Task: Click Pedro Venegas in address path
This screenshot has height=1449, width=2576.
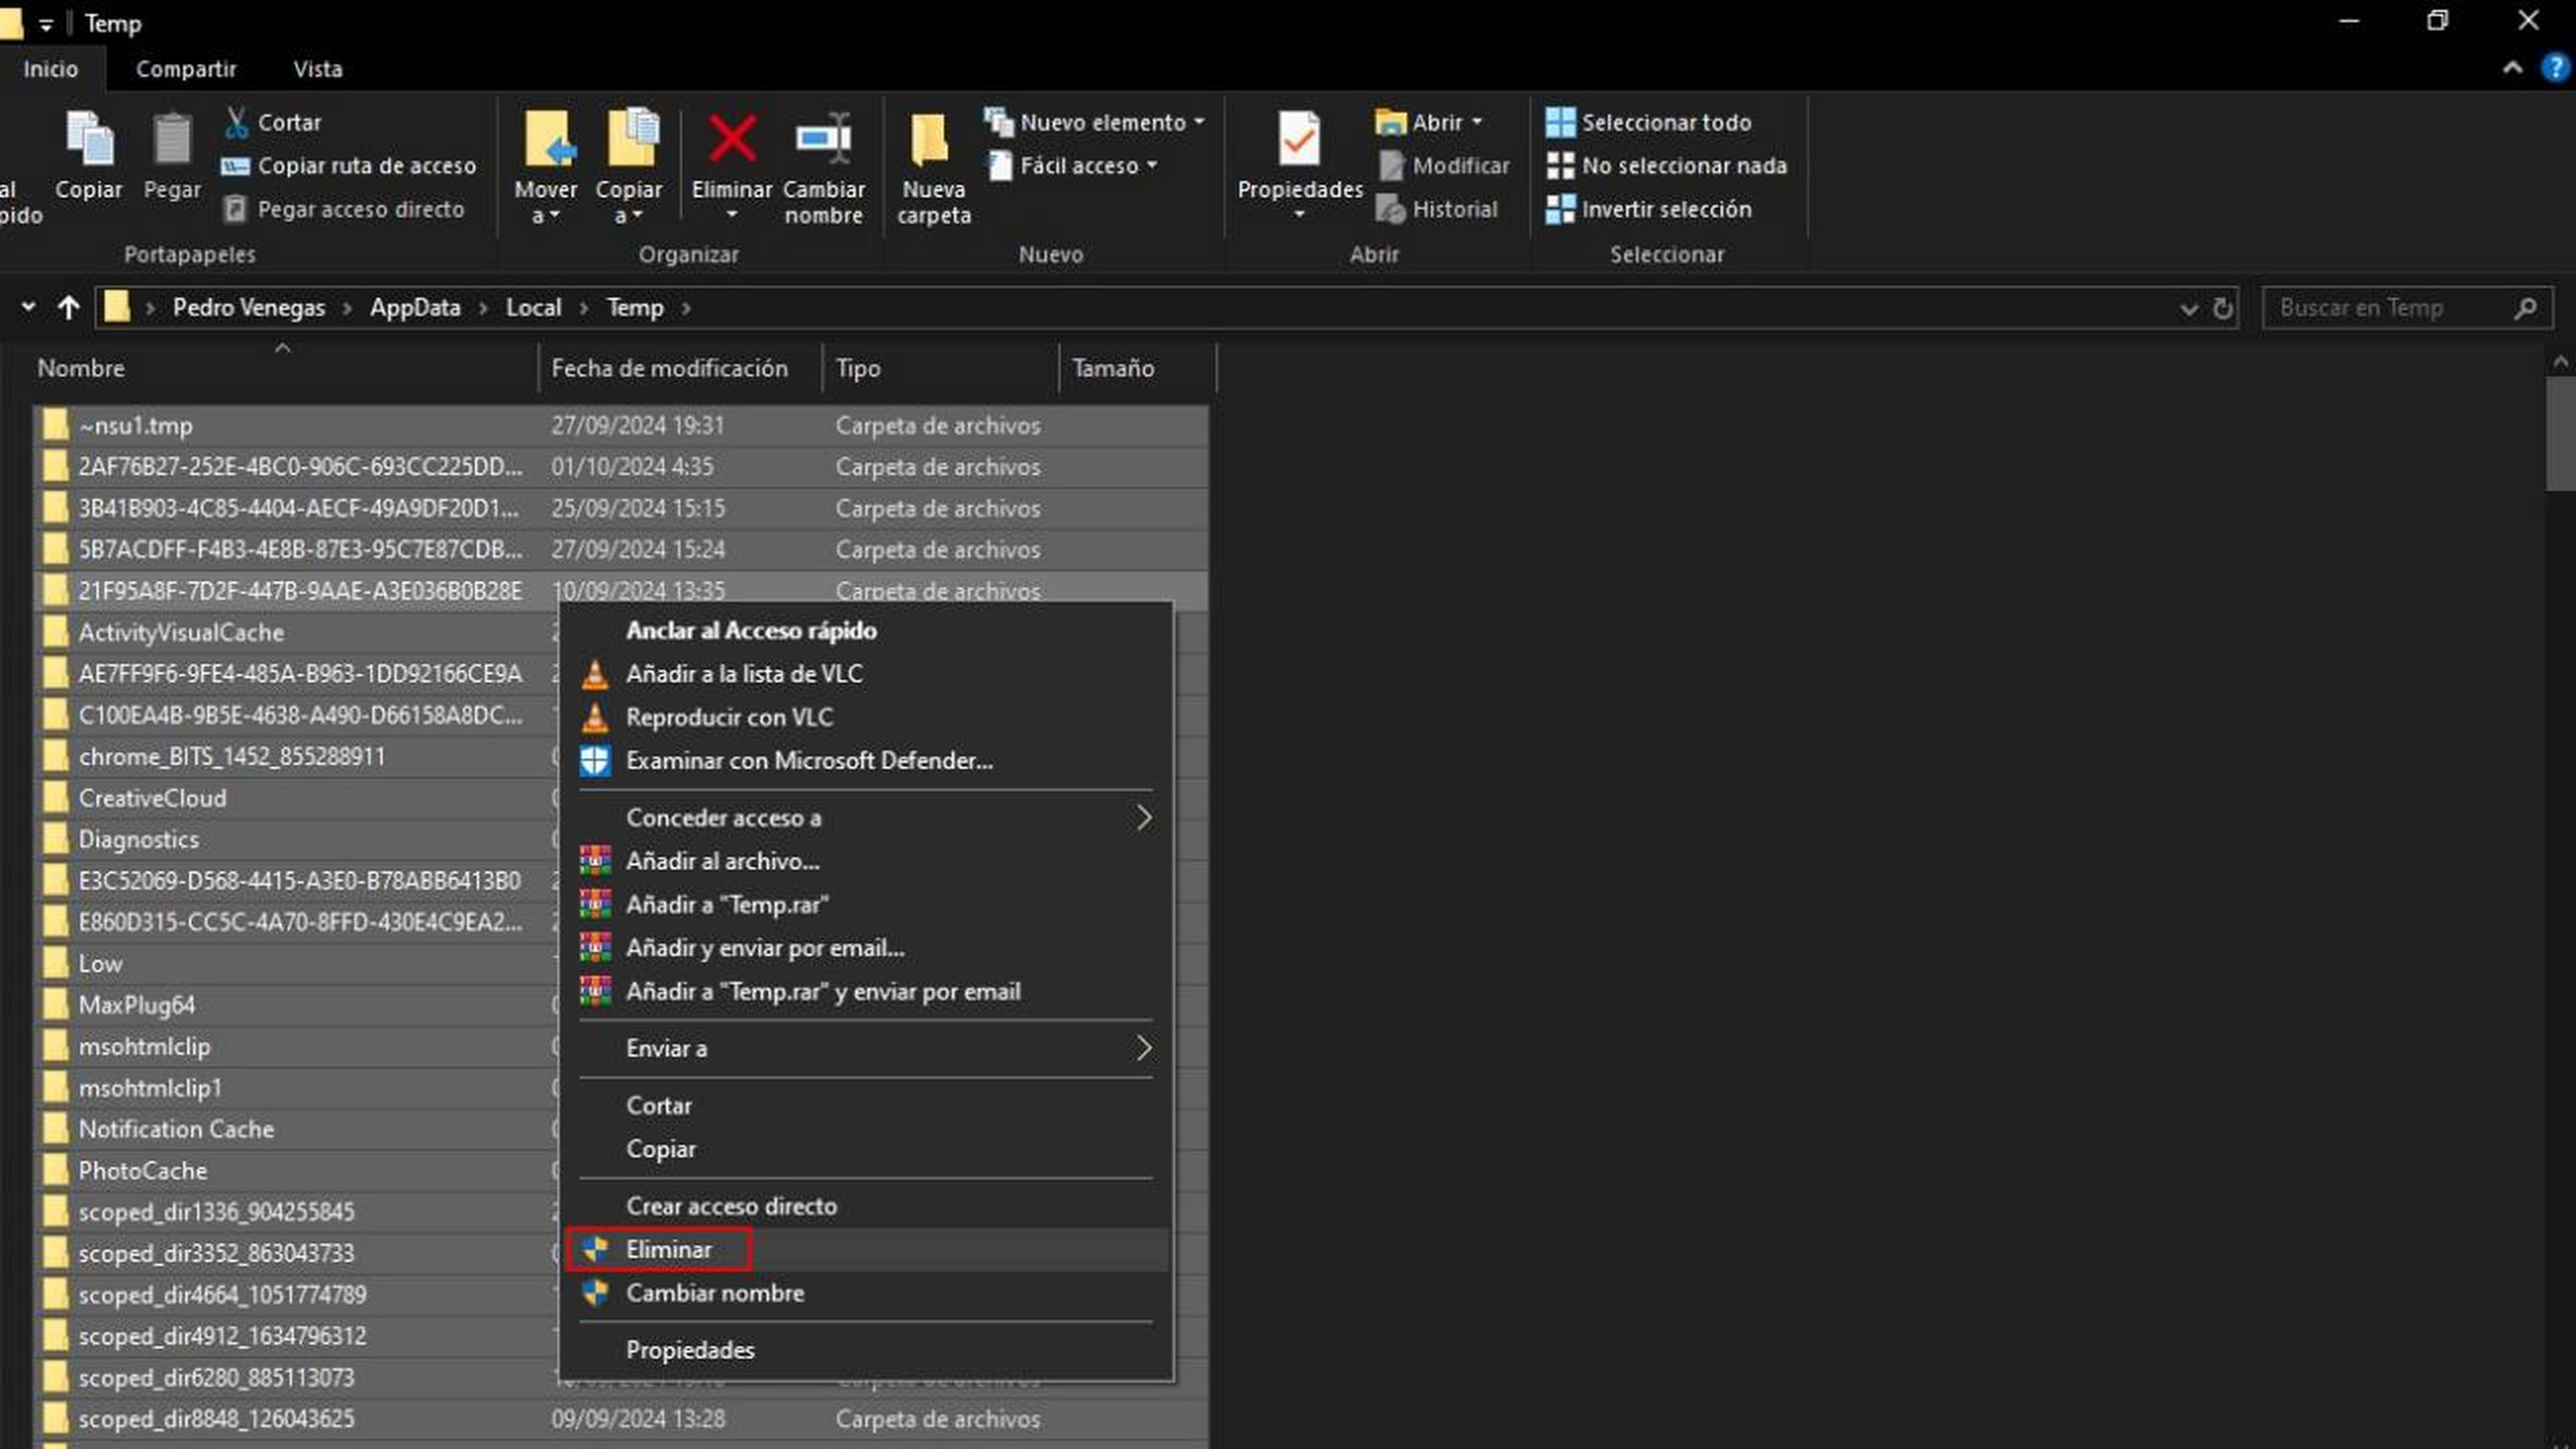Action: click(249, 308)
